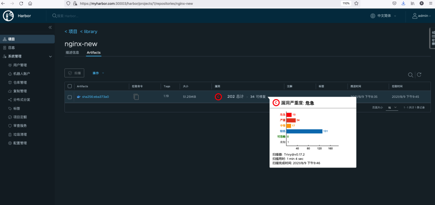This screenshot has height=205, width=435.
Task: Click the pull time 2021/8/9 下午9:45
Action: click(405, 97)
